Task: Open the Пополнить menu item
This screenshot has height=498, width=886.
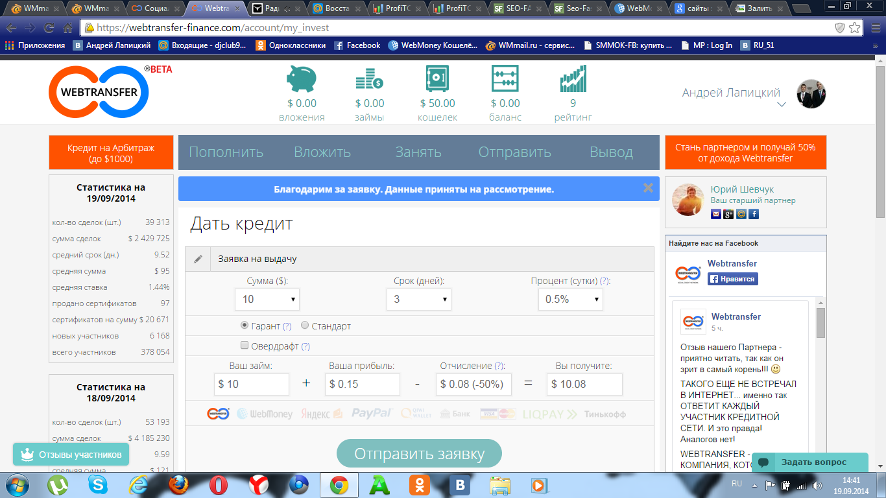Action: 226,152
